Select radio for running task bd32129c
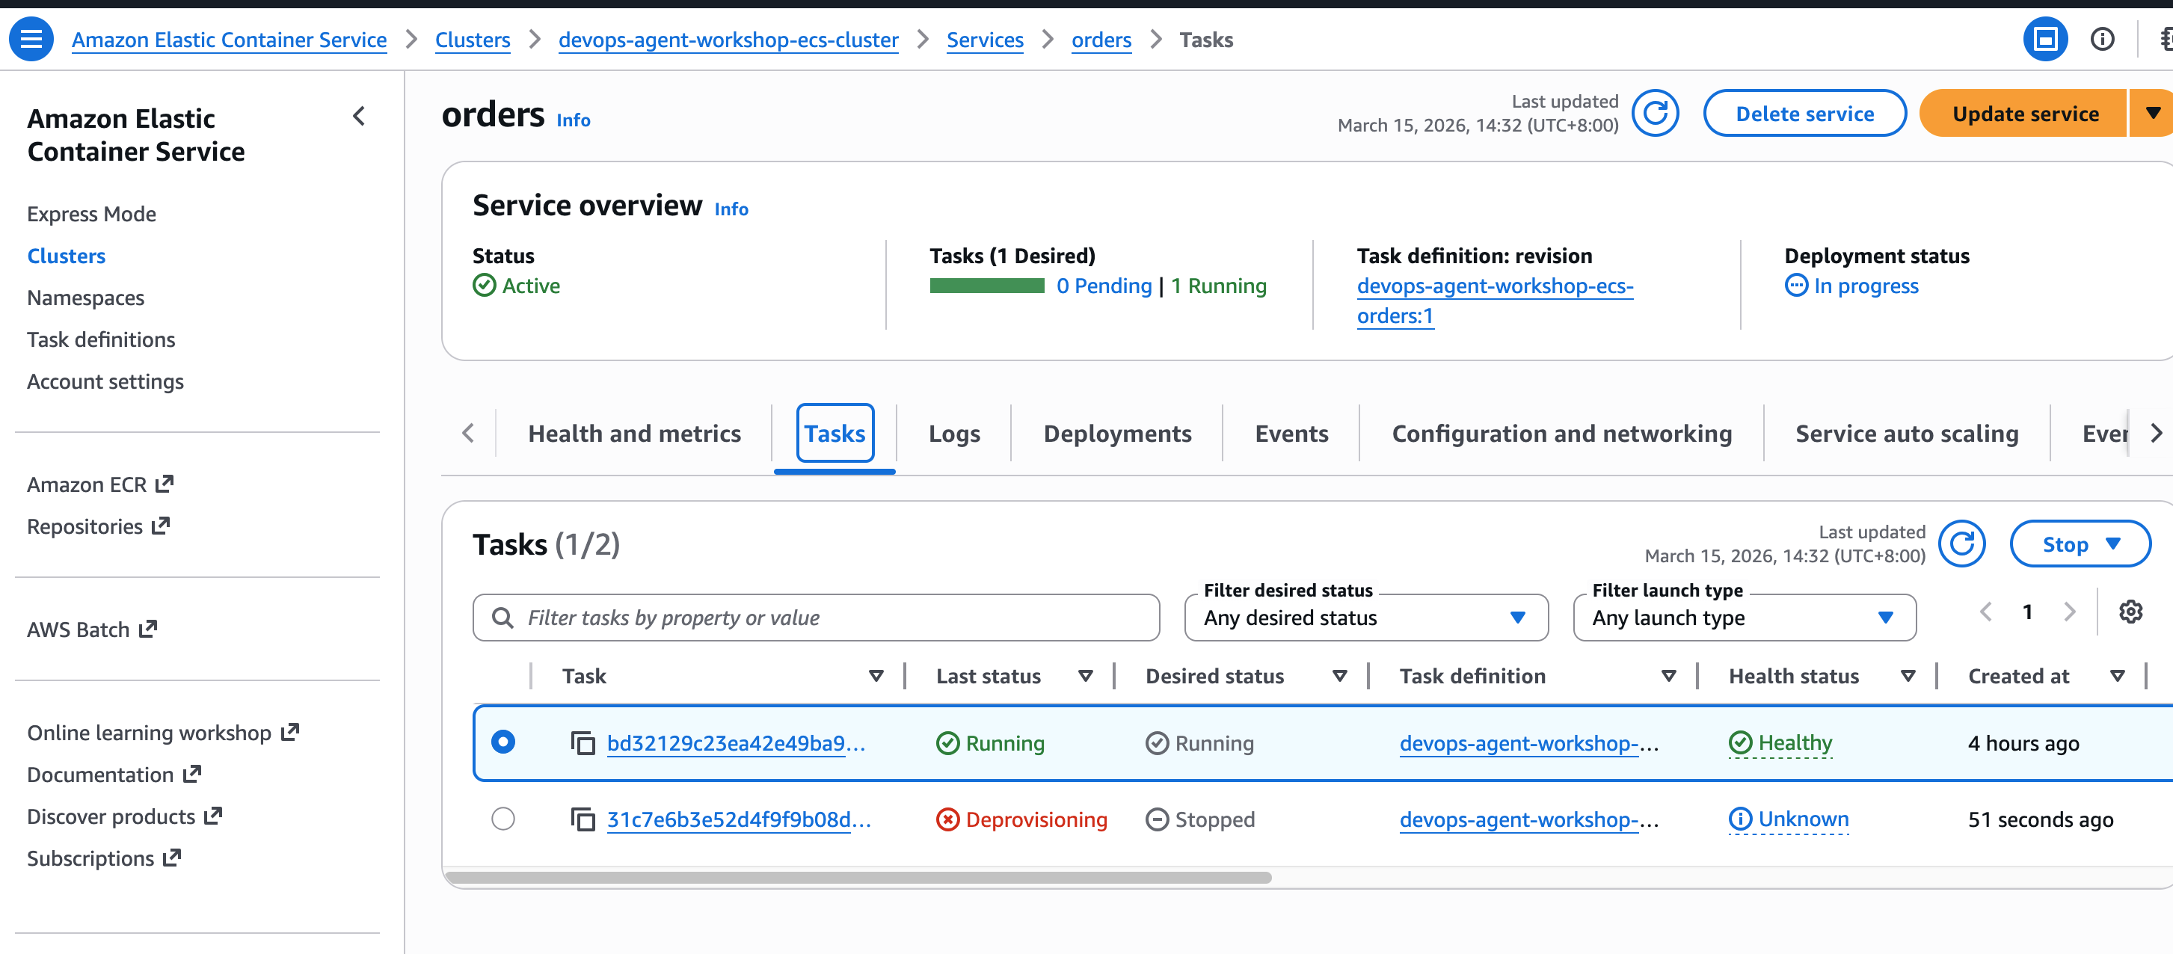The image size is (2173, 954). point(502,742)
